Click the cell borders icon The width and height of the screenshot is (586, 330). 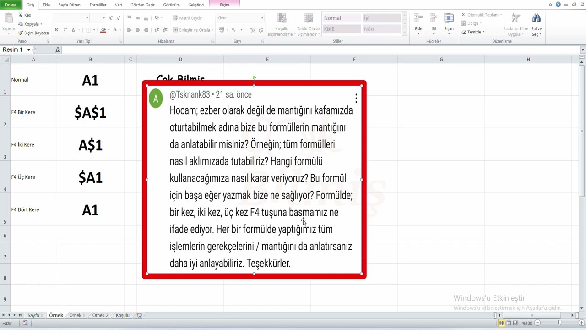click(x=88, y=30)
